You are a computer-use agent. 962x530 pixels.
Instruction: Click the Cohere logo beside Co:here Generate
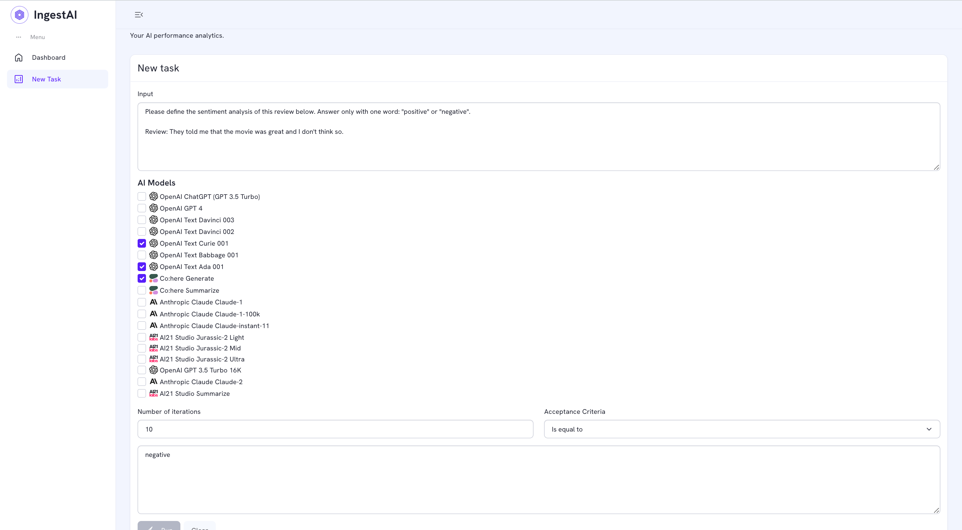(154, 278)
